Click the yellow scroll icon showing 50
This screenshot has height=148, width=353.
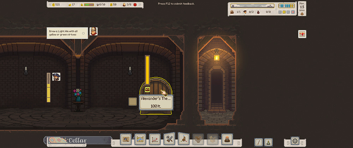tap(111, 5)
